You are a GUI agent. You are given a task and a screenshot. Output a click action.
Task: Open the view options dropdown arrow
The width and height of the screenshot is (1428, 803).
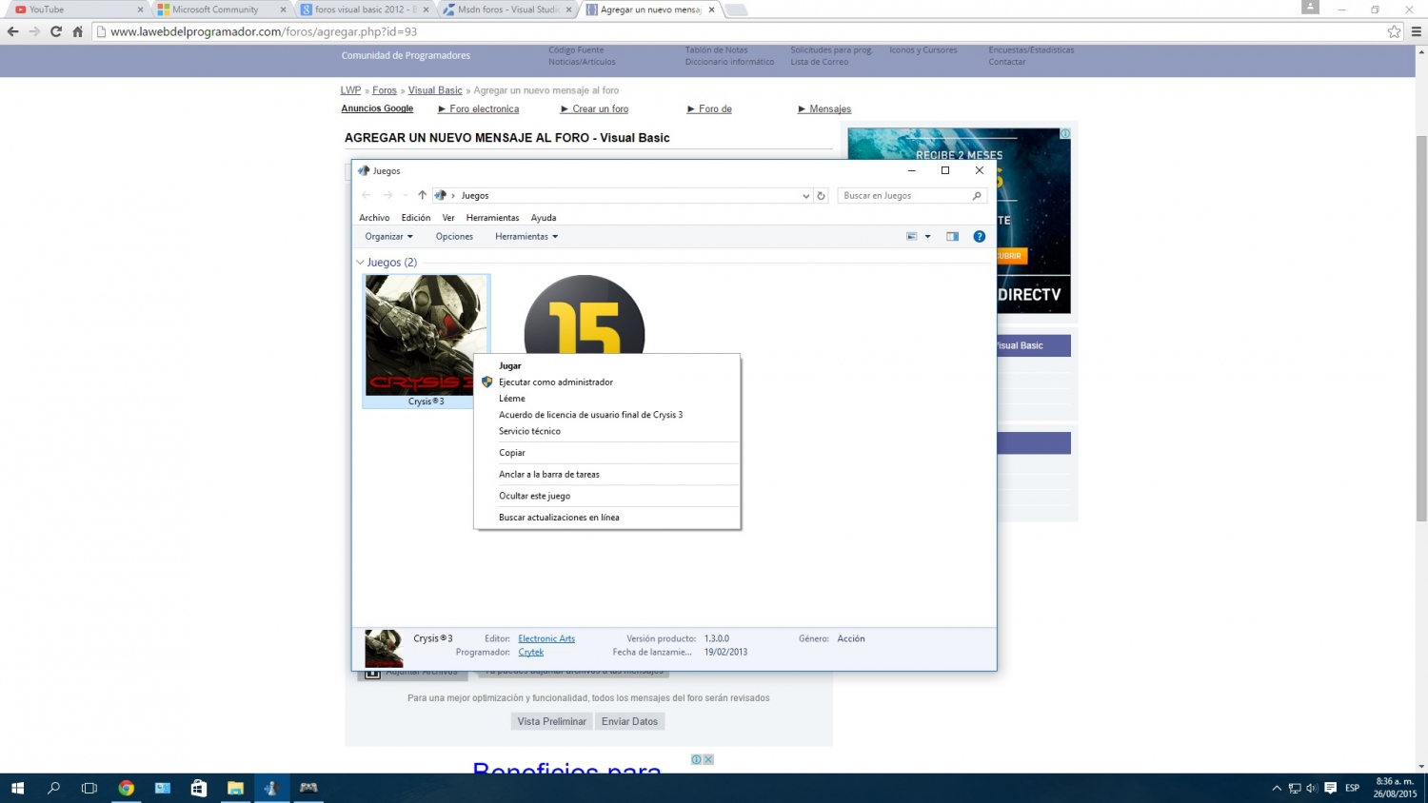click(x=927, y=237)
